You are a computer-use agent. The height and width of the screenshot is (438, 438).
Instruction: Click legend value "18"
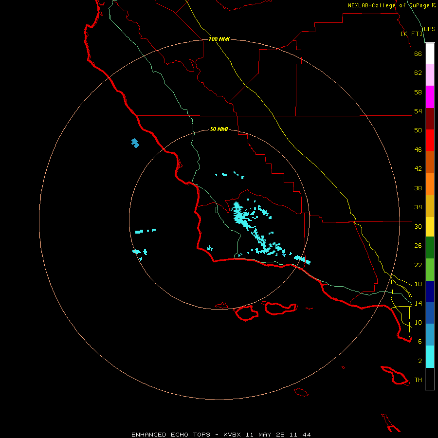[x=418, y=284]
